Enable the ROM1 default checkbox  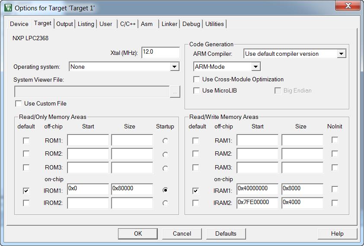[x=26, y=141]
